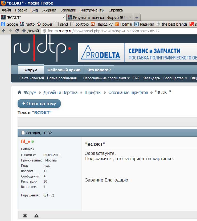Image resolution: width=197 pixels, height=221 pixels.
Task: Open fil_v user profile link
Action: [x=26, y=141]
